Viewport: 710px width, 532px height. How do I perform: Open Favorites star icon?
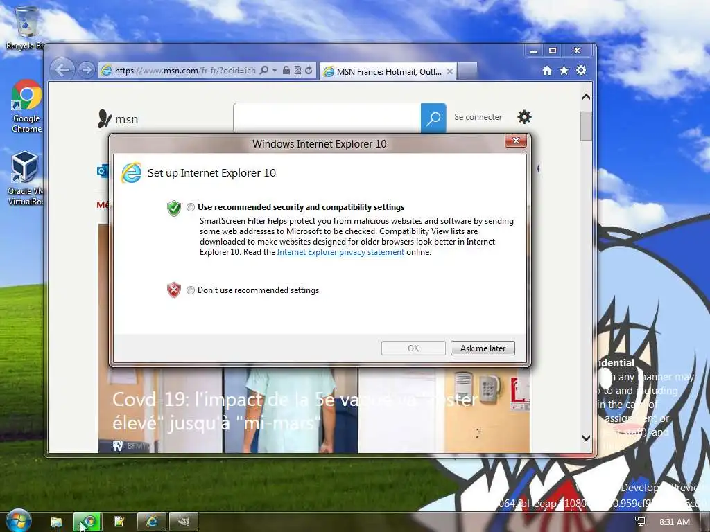[564, 70]
